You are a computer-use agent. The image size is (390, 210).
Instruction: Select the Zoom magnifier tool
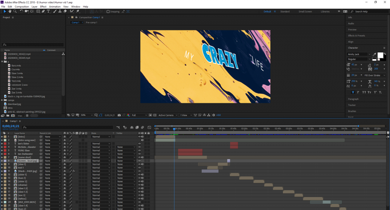click(x=15, y=11)
